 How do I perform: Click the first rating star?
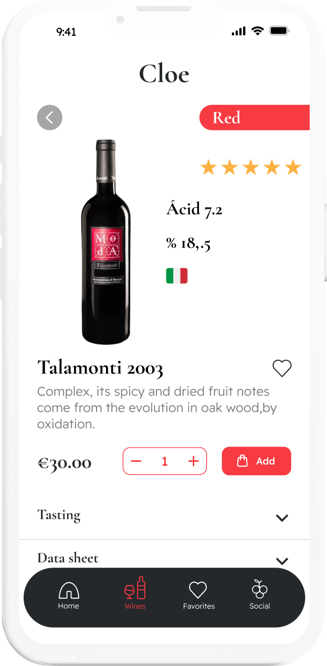click(x=208, y=168)
